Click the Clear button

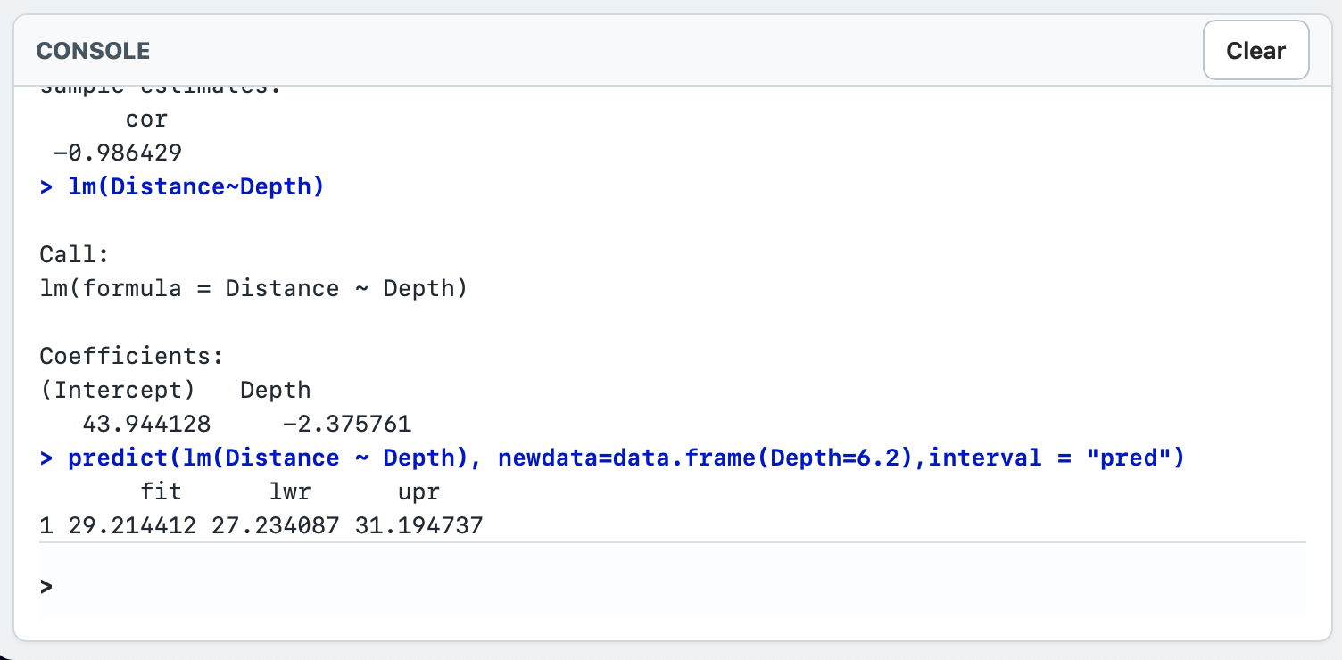(x=1255, y=51)
